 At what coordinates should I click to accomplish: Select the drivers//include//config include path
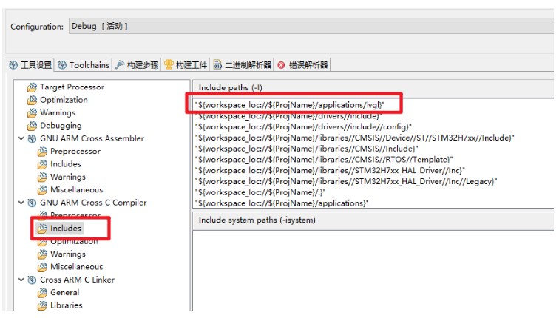tap(303, 127)
